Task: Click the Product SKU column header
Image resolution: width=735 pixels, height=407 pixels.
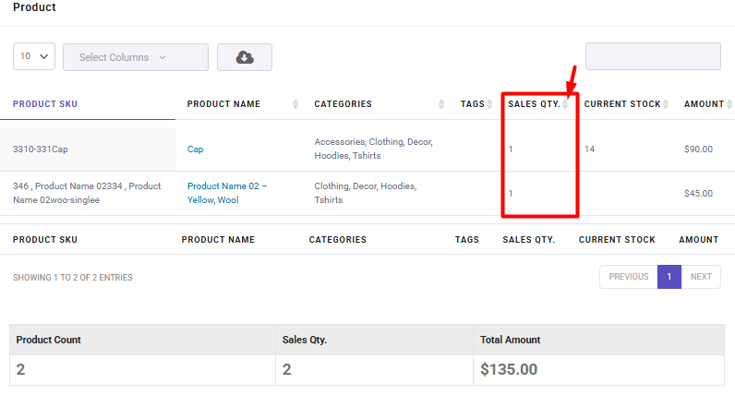Action: tap(45, 104)
